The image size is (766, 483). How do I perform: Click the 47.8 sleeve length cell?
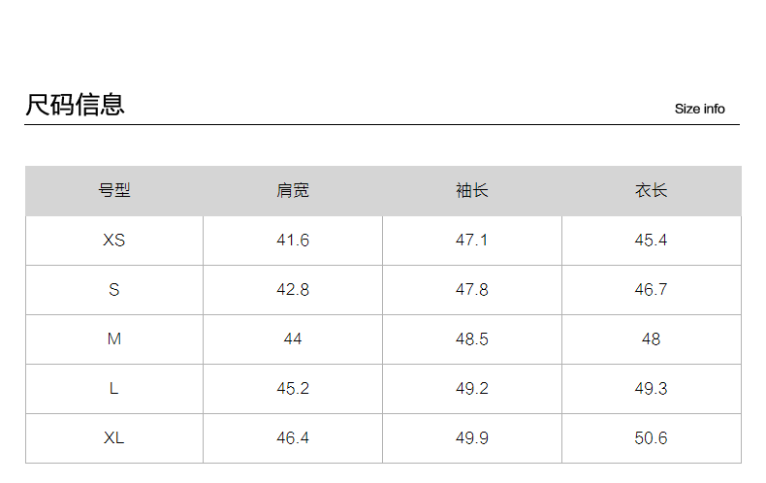(x=472, y=289)
